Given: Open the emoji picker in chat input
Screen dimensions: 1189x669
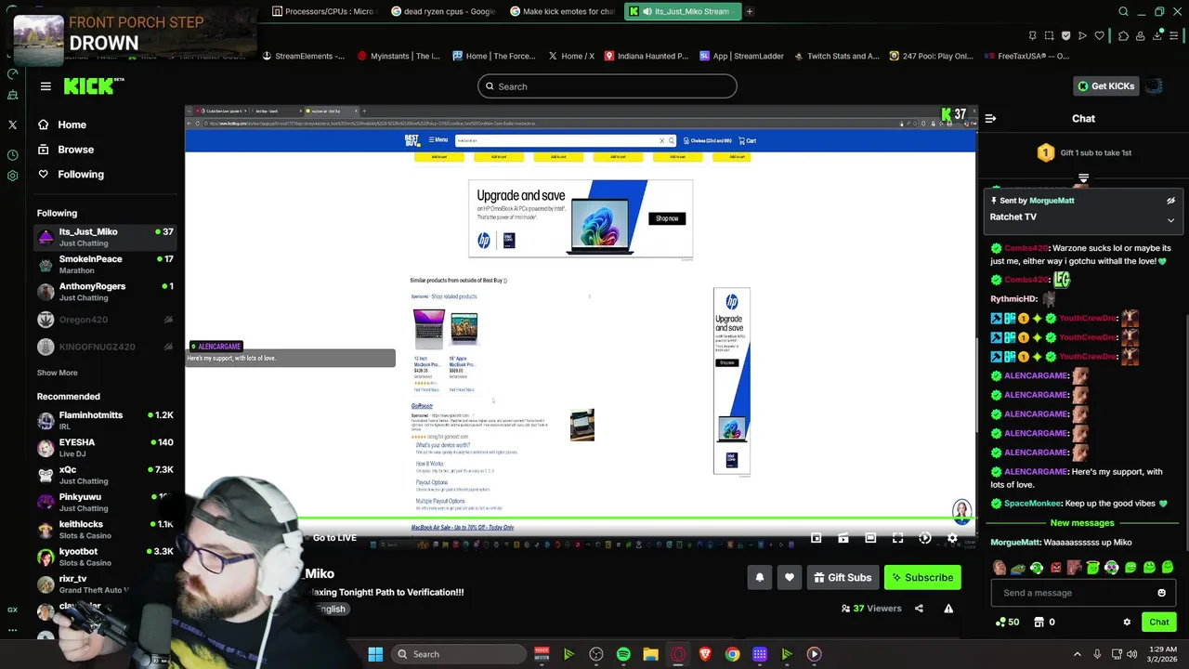Looking at the screenshot, I should (x=1161, y=593).
